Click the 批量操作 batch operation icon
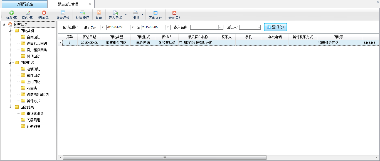The height and width of the screenshot is (161, 380). click(82, 13)
